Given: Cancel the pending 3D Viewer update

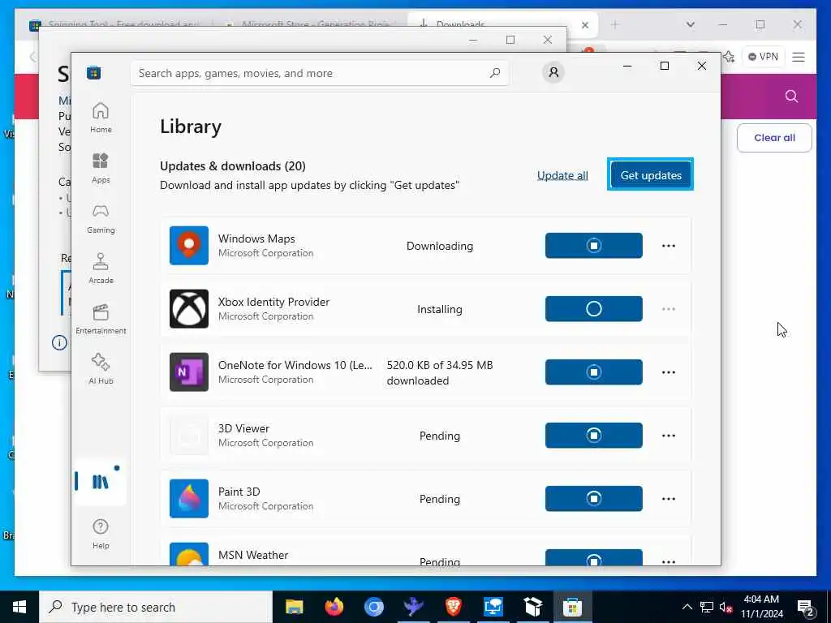Looking at the screenshot, I should 593,436.
